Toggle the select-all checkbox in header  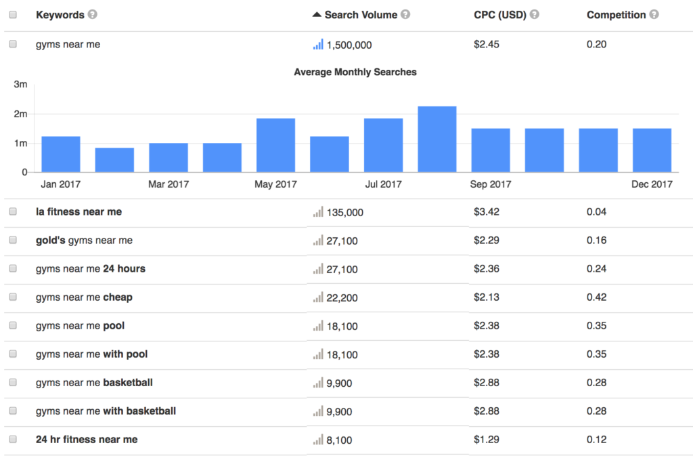click(13, 15)
